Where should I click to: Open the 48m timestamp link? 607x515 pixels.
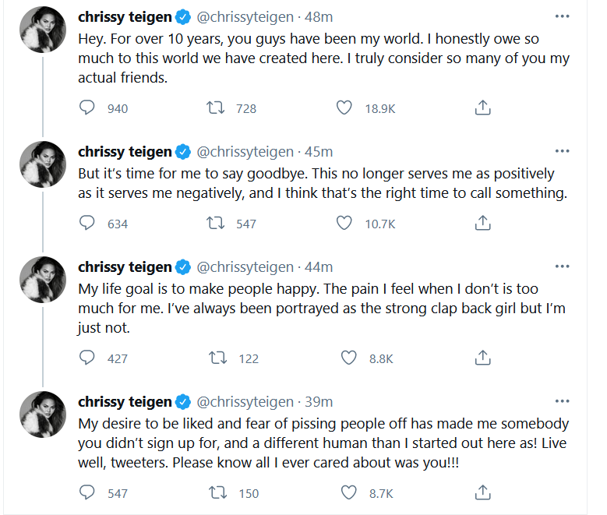(319, 16)
